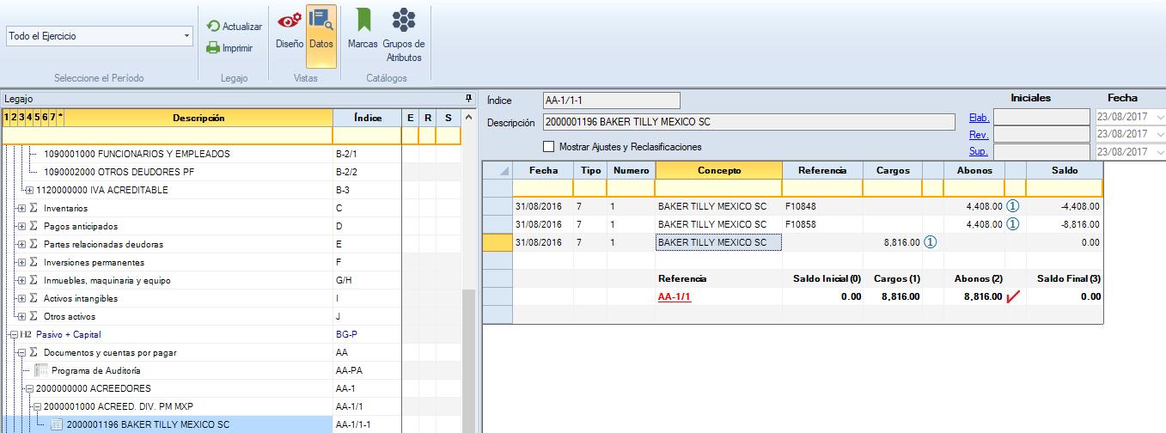Click the Actualizar refresh icon
1166x433 pixels.
coord(213,27)
